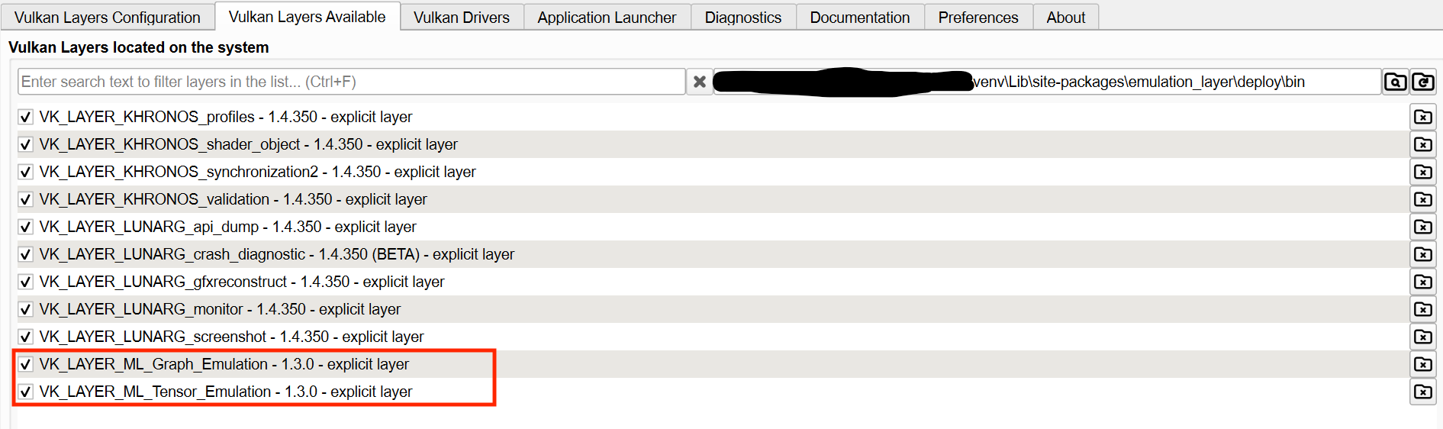Select the Vulkan Layers Available tab
Image resolution: width=1443 pixels, height=429 pixels.
coord(308,16)
